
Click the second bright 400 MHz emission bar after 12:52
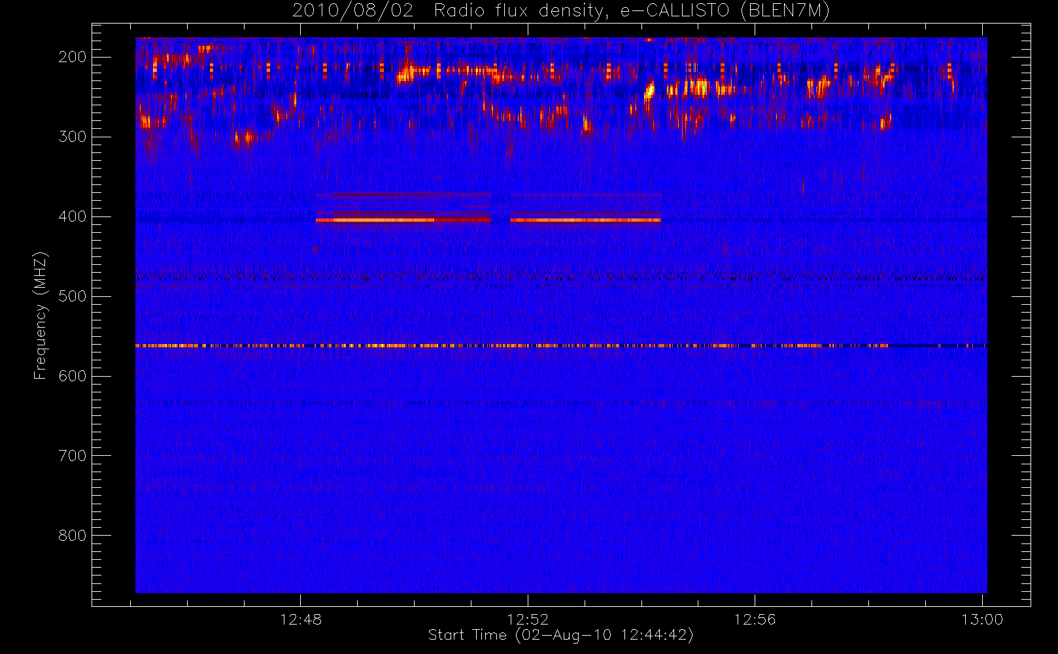pos(585,220)
